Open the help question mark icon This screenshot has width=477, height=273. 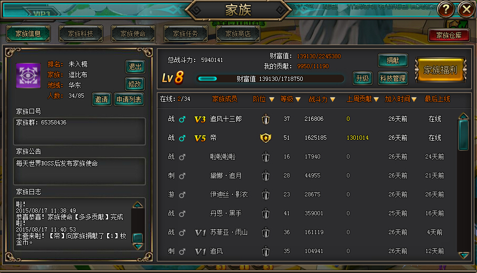[x=446, y=10]
